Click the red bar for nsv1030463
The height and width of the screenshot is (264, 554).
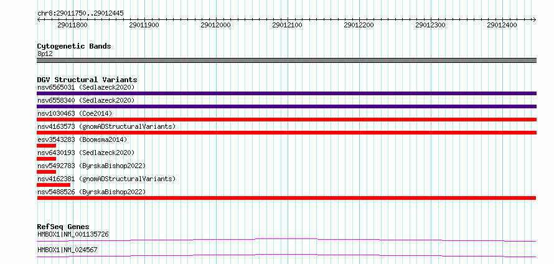(286, 120)
